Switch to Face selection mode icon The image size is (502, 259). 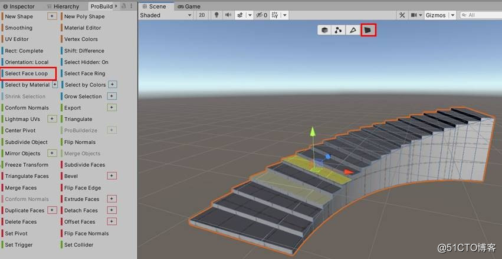[368, 31]
